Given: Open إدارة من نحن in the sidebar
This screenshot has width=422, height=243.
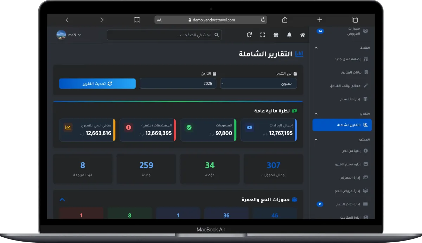Looking at the screenshot, I should (342, 151).
